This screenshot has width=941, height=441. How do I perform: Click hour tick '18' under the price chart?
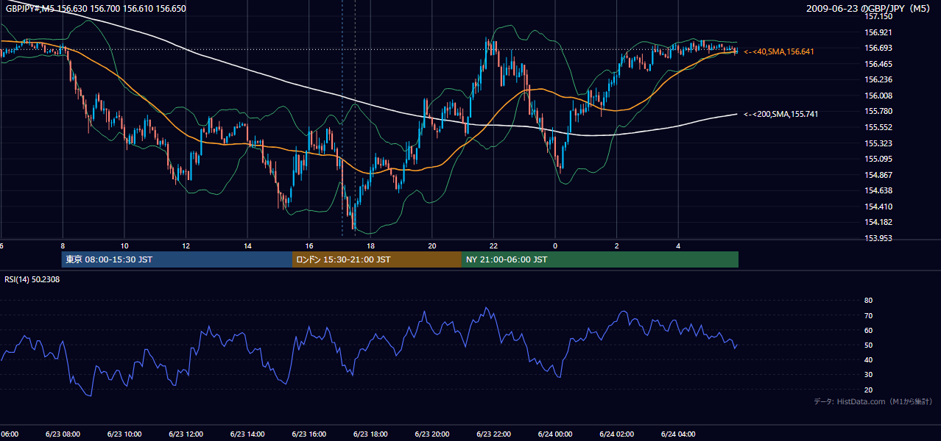(370, 245)
